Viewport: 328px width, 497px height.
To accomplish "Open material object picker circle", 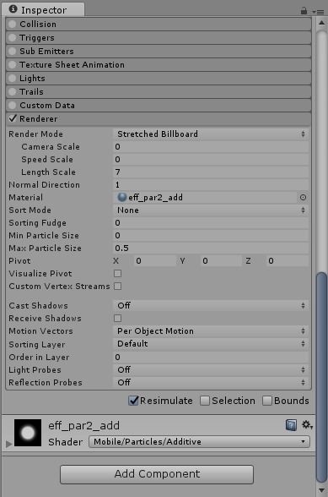I will (303, 198).
